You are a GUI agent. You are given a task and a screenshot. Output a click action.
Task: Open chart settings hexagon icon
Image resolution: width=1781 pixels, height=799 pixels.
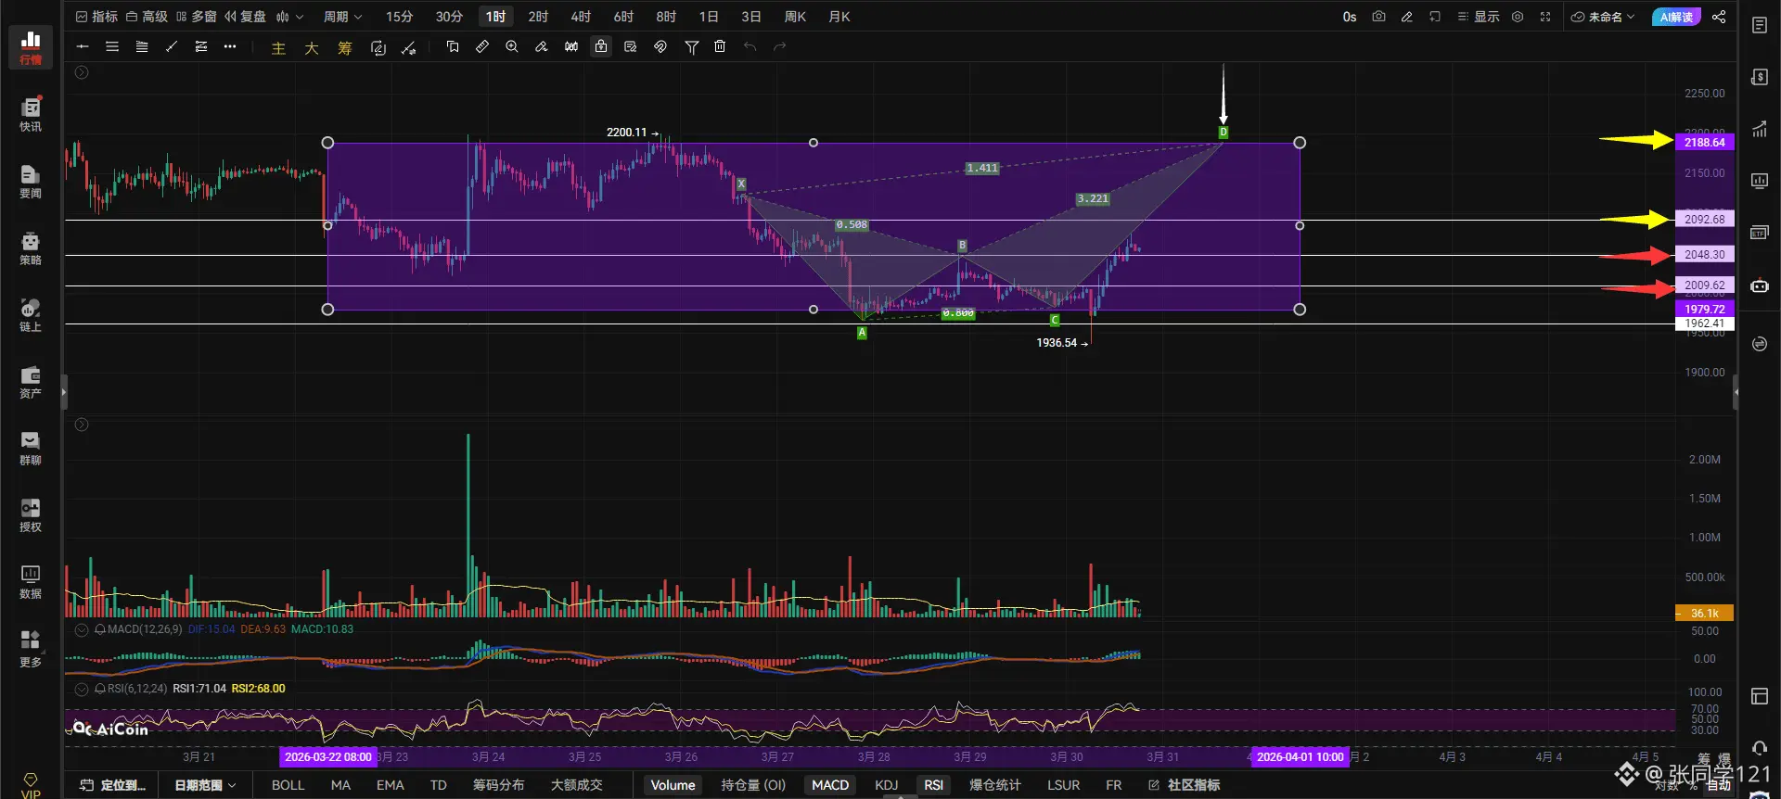tap(1518, 17)
